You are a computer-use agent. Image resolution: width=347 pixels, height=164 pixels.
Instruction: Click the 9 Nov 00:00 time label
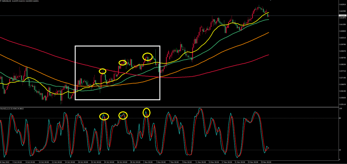point(188,162)
